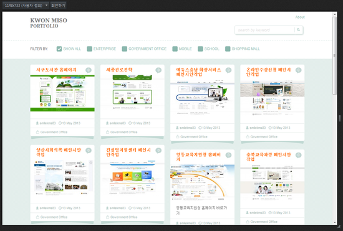The height and width of the screenshot is (231, 343).
Task: Open the About link
Action: point(300,17)
